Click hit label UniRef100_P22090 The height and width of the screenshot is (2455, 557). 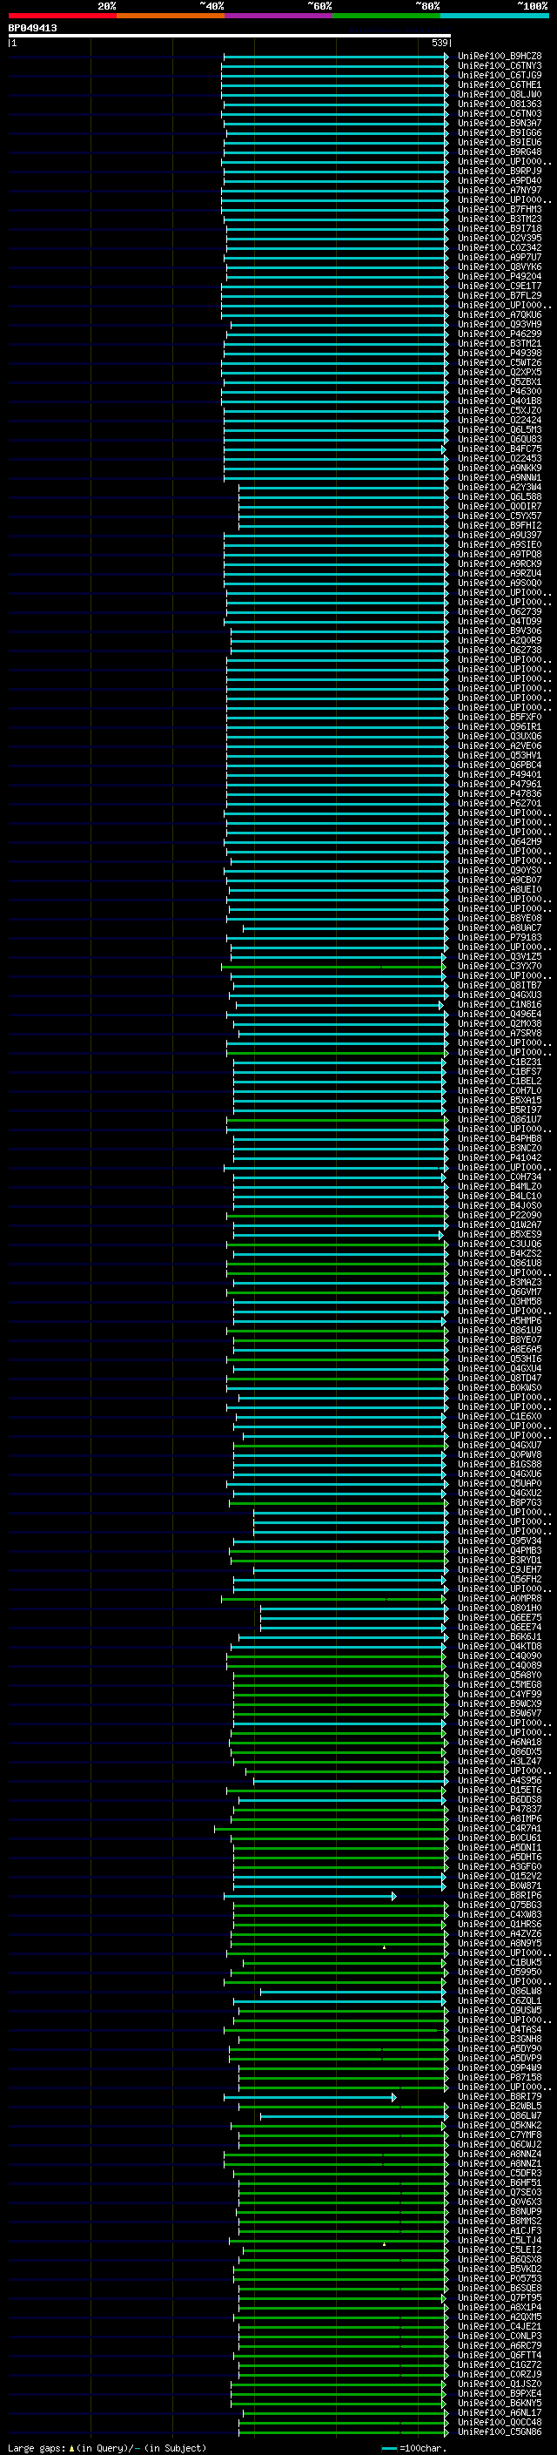point(499,1215)
